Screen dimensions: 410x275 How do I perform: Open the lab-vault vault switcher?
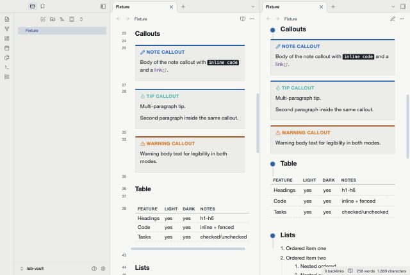pyautogui.click(x=32, y=269)
